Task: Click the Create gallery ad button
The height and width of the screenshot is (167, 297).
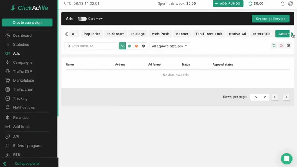Action: point(270,19)
